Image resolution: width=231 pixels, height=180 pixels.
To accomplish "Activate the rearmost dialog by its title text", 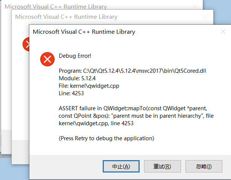I will click(x=56, y=6).
